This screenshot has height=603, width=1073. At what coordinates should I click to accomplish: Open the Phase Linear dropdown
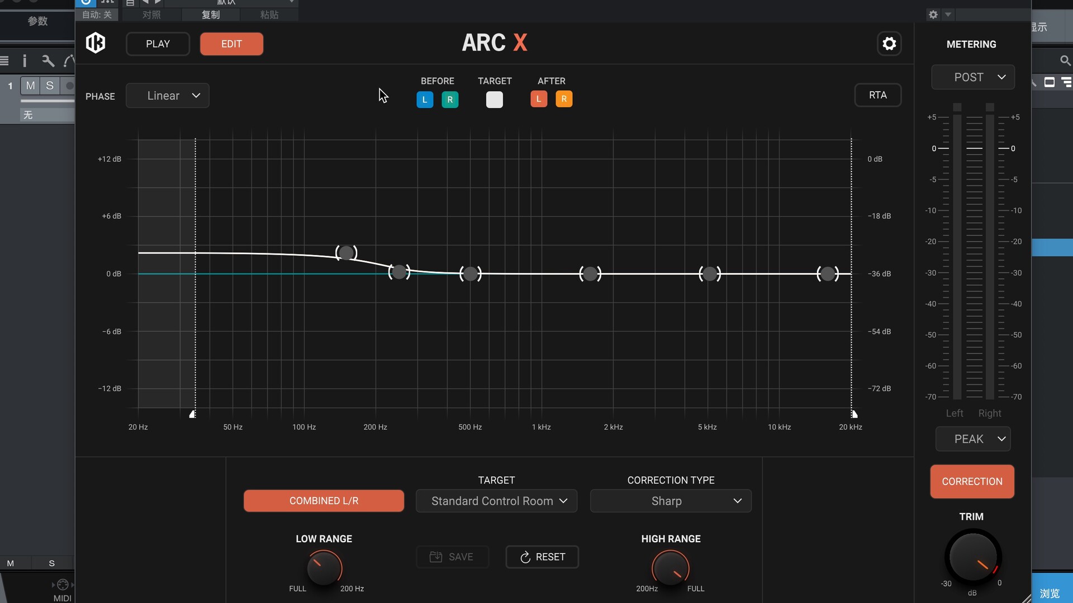168,95
